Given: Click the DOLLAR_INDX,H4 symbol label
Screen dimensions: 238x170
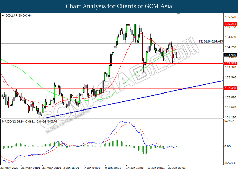Looking at the screenshot, I should pyautogui.click(x=18, y=16).
